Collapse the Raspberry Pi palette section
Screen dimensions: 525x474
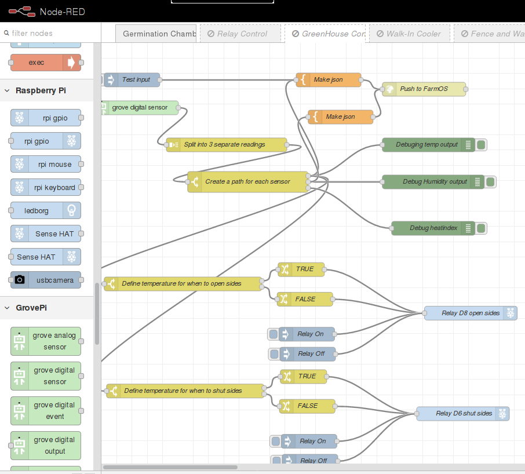click(6, 90)
